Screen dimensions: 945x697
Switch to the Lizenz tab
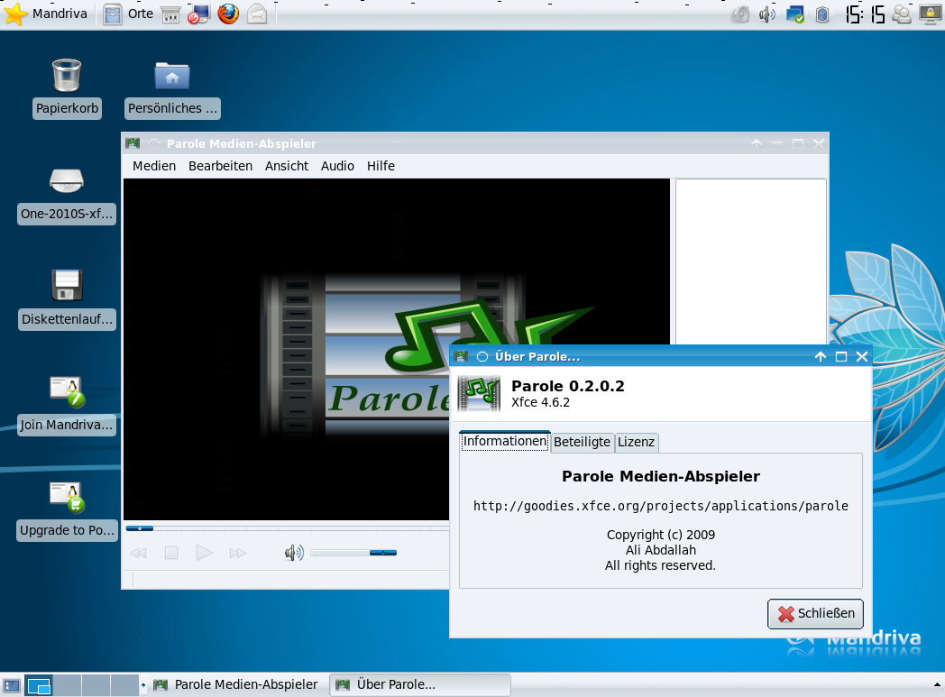coord(636,442)
